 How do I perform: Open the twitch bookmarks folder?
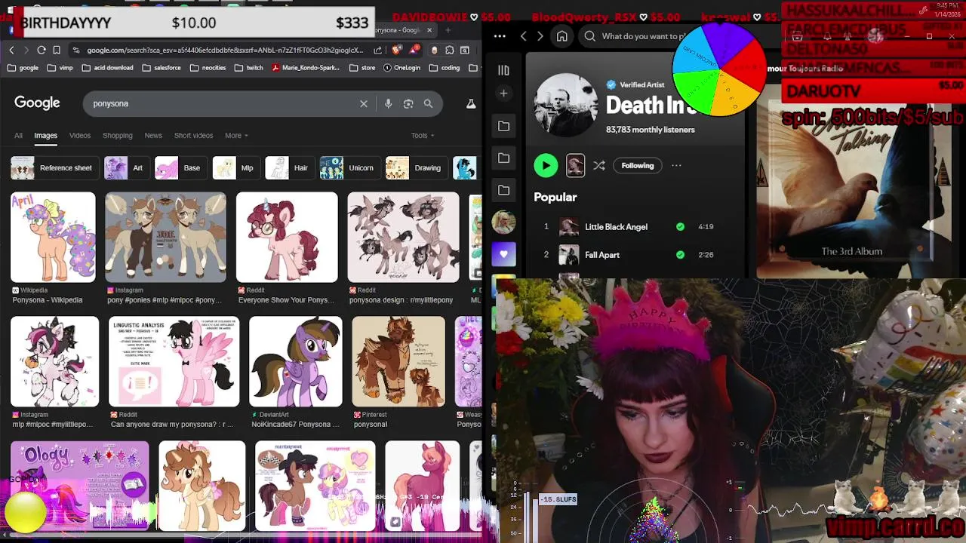point(248,68)
